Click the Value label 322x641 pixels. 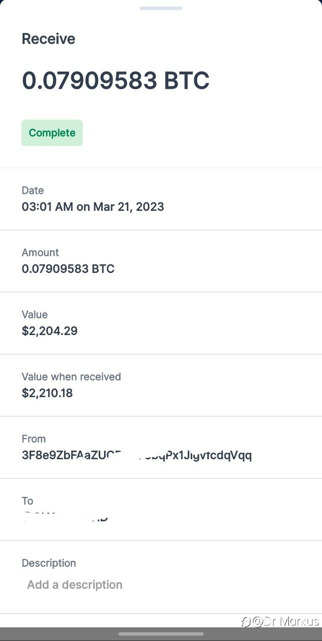click(x=35, y=314)
